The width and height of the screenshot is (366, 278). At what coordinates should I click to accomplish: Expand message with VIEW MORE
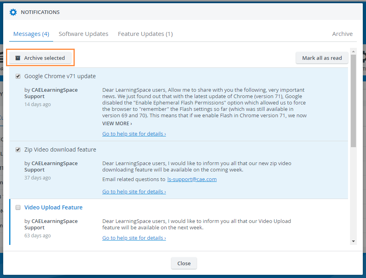tap(117, 124)
